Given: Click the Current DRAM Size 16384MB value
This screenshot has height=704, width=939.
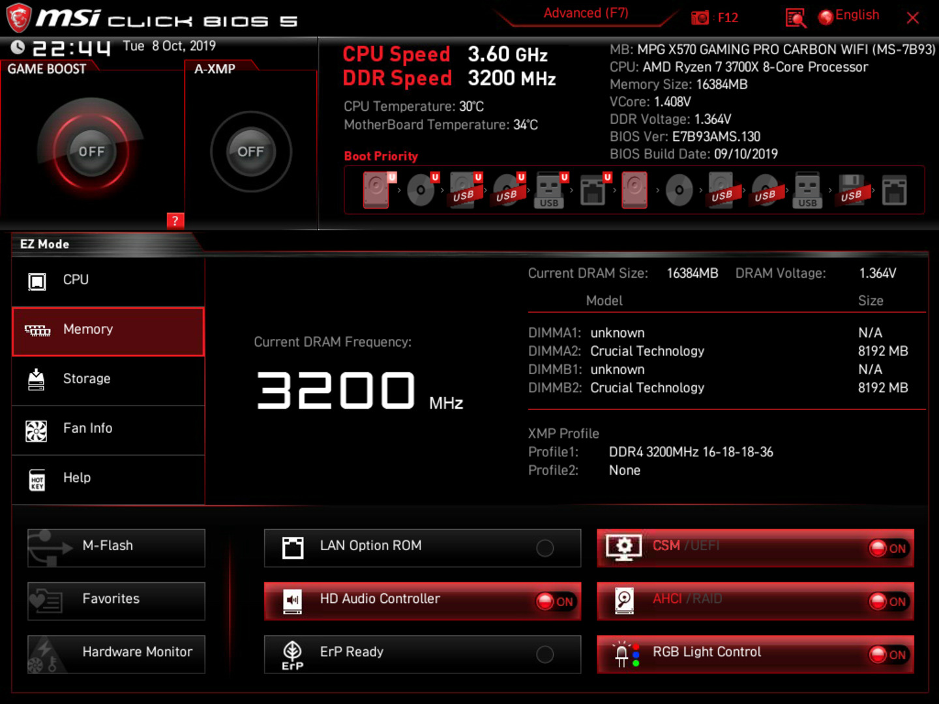Looking at the screenshot, I should [x=693, y=273].
